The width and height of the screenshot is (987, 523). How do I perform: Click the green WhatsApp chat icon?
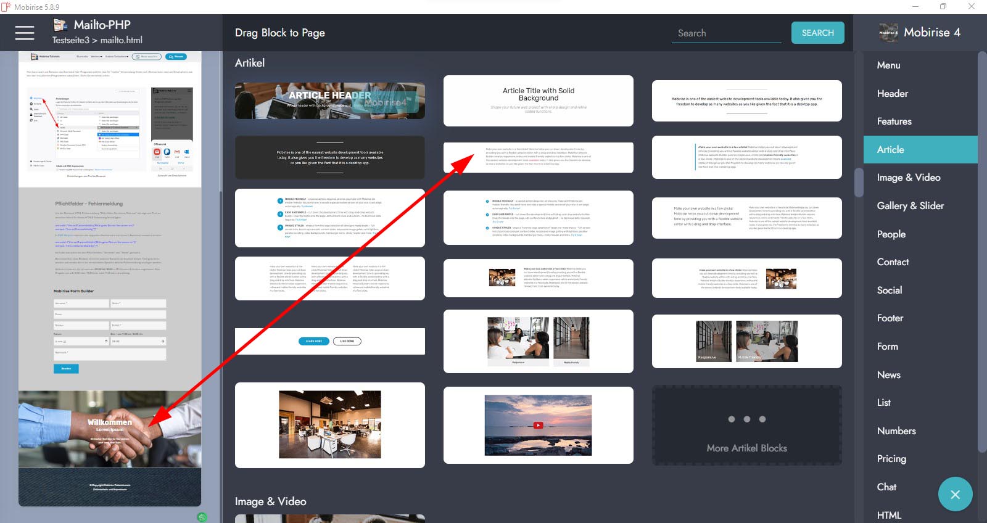click(x=202, y=517)
